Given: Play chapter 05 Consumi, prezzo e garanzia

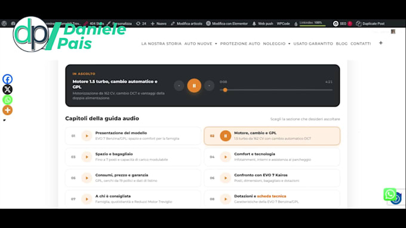Looking at the screenshot, I should coord(87,178).
